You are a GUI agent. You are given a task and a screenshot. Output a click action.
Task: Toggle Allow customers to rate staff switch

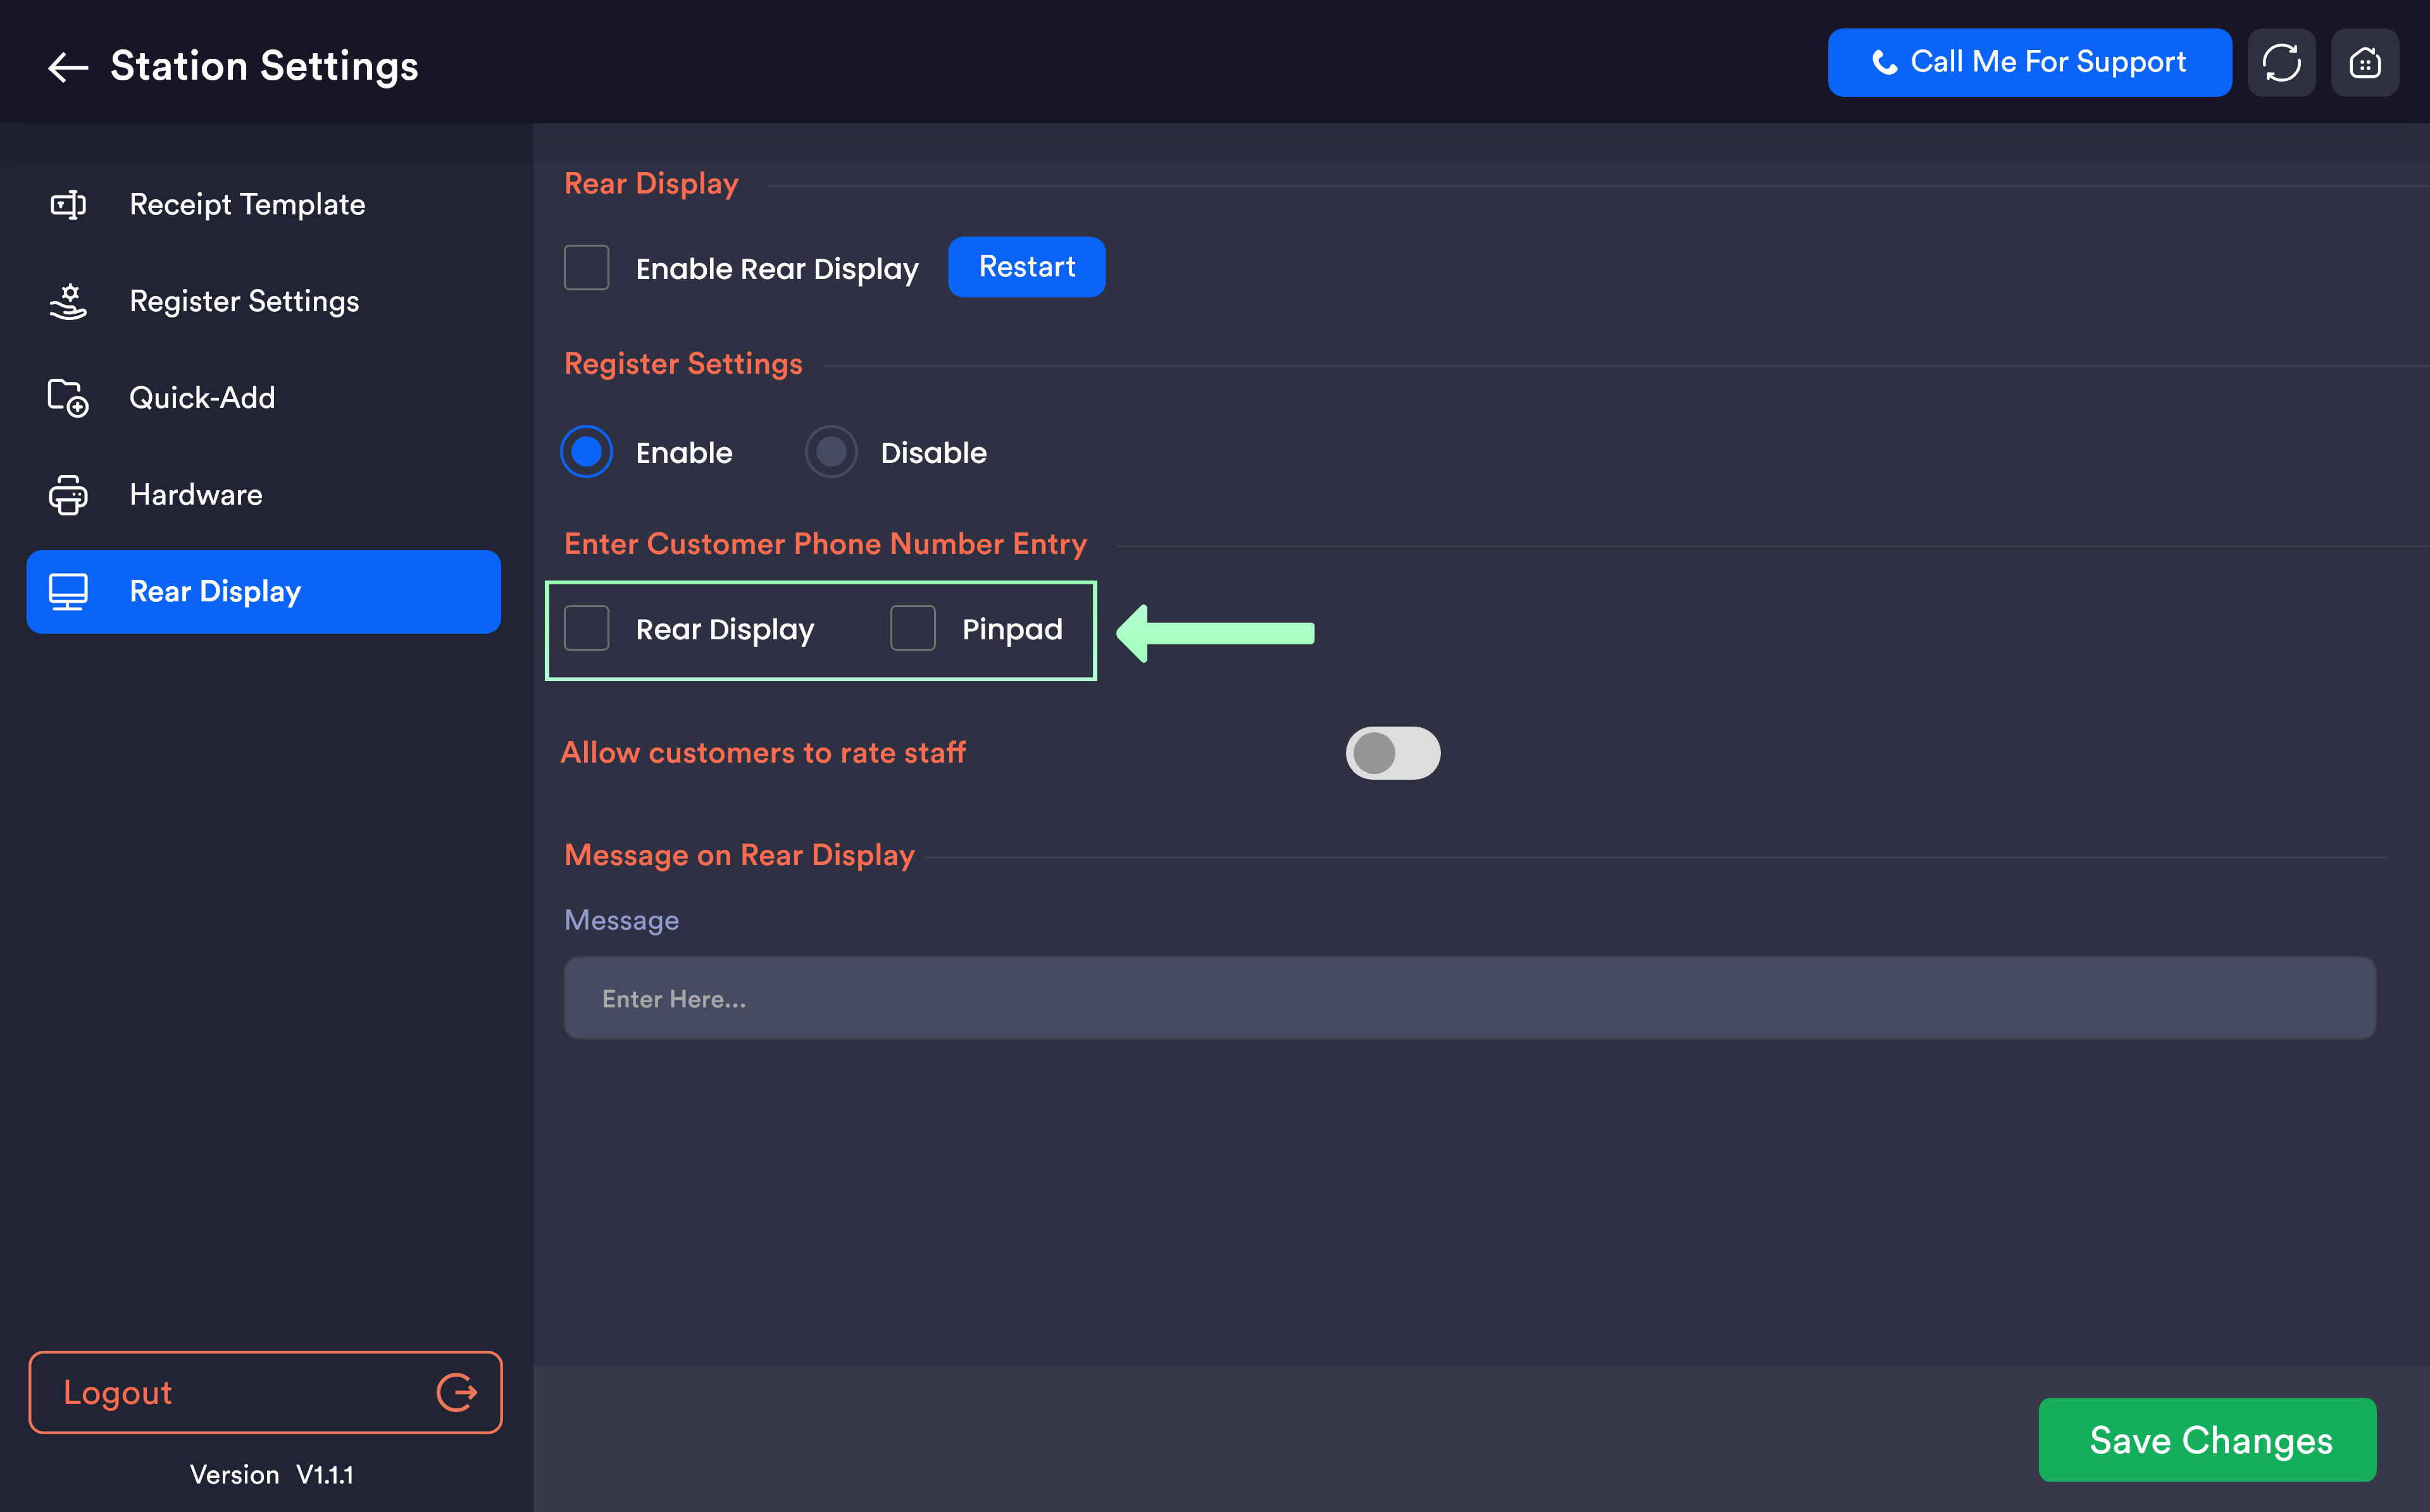[x=1392, y=753]
